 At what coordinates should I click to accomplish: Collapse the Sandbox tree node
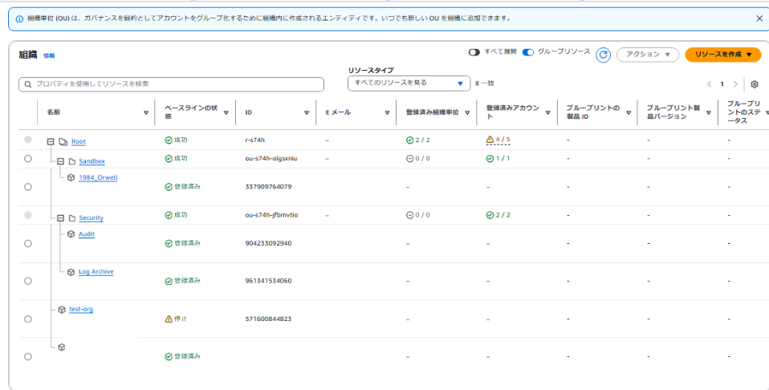coord(60,161)
